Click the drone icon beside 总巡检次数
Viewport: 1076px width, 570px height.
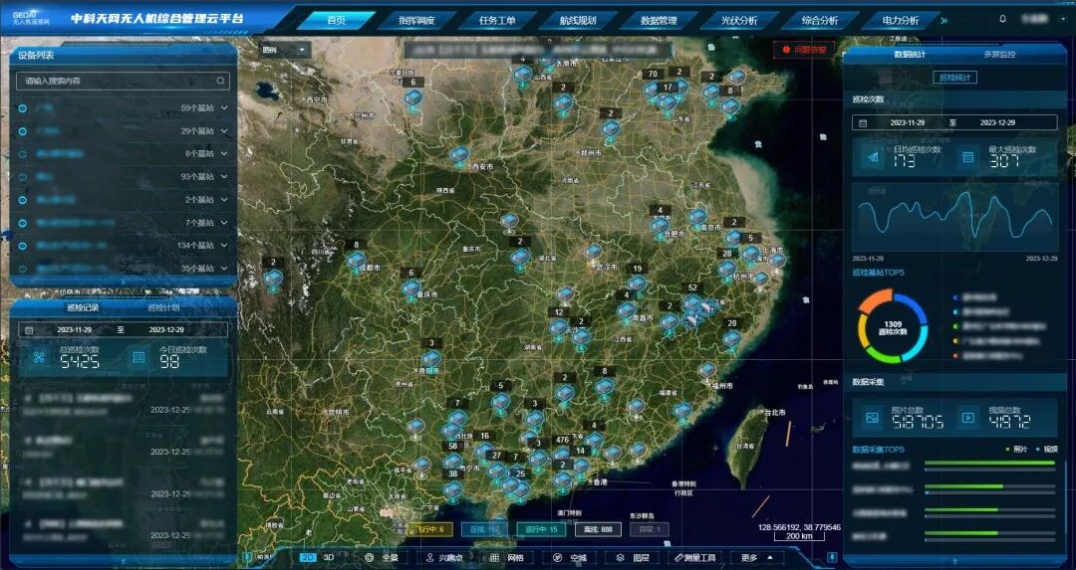pos(40,358)
